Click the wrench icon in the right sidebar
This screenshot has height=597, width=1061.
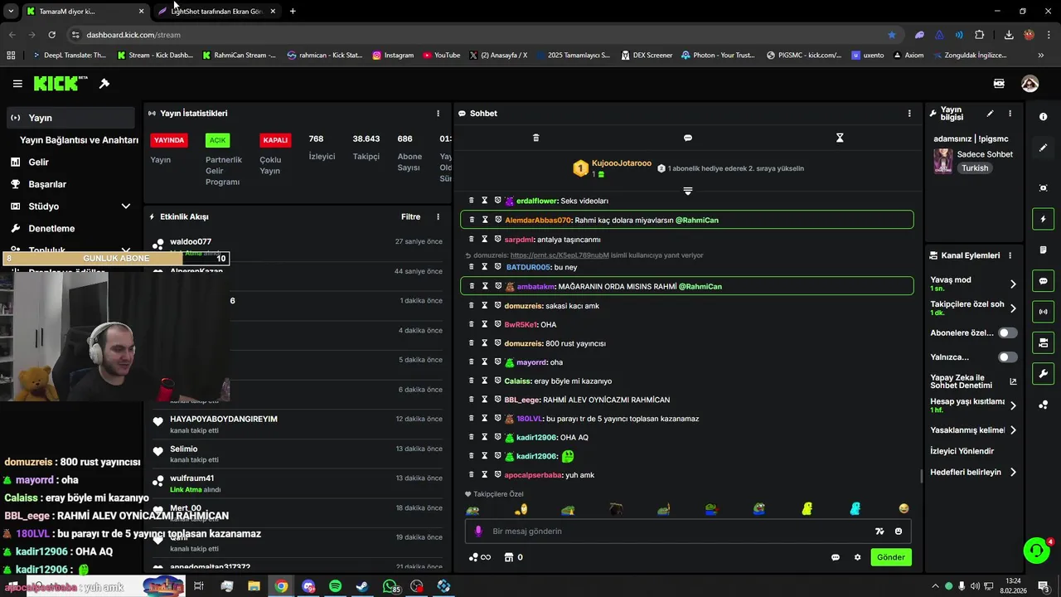(x=1043, y=373)
